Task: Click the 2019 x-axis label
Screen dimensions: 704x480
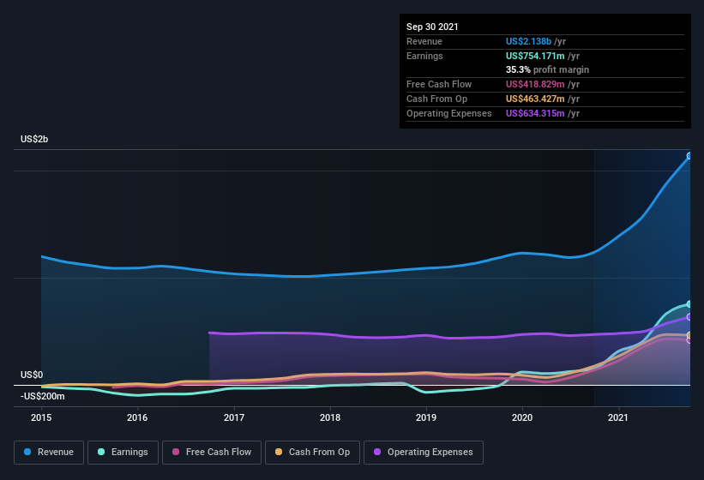Action: pyautogui.click(x=426, y=417)
